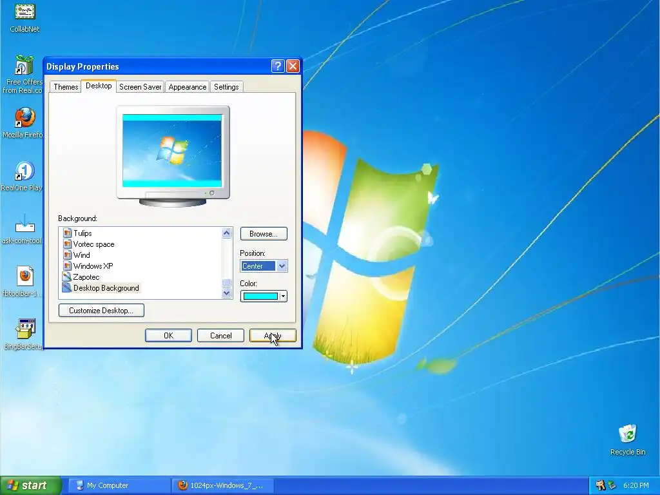Confirm with the OK button
Image resolution: width=660 pixels, height=495 pixels.
point(168,335)
